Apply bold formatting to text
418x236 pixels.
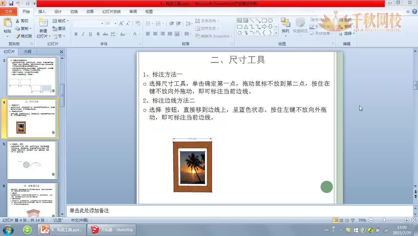pos(76,34)
